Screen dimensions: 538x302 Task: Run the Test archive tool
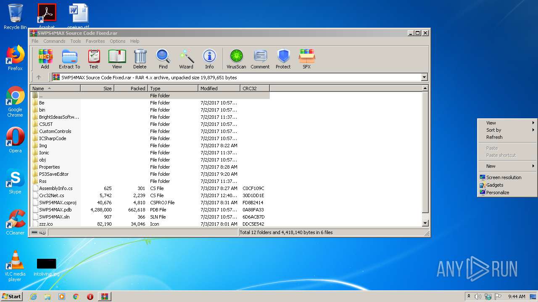[94, 59]
